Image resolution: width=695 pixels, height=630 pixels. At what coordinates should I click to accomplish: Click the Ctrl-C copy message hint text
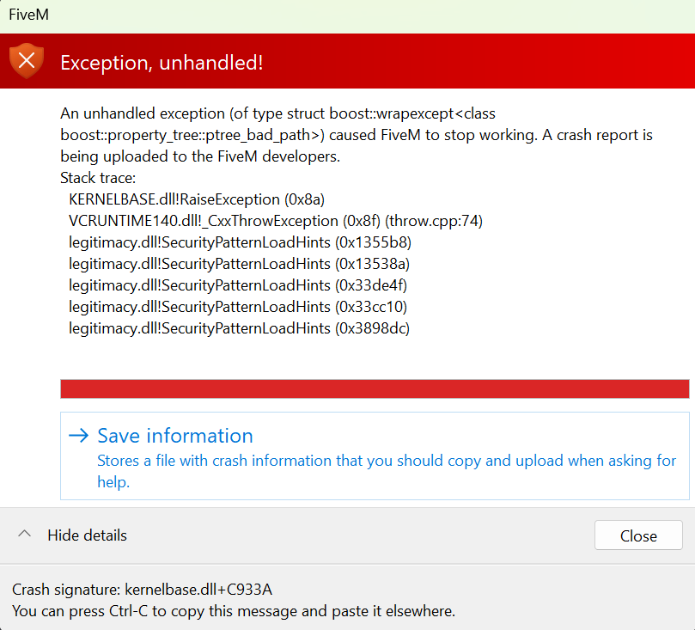[x=234, y=611]
